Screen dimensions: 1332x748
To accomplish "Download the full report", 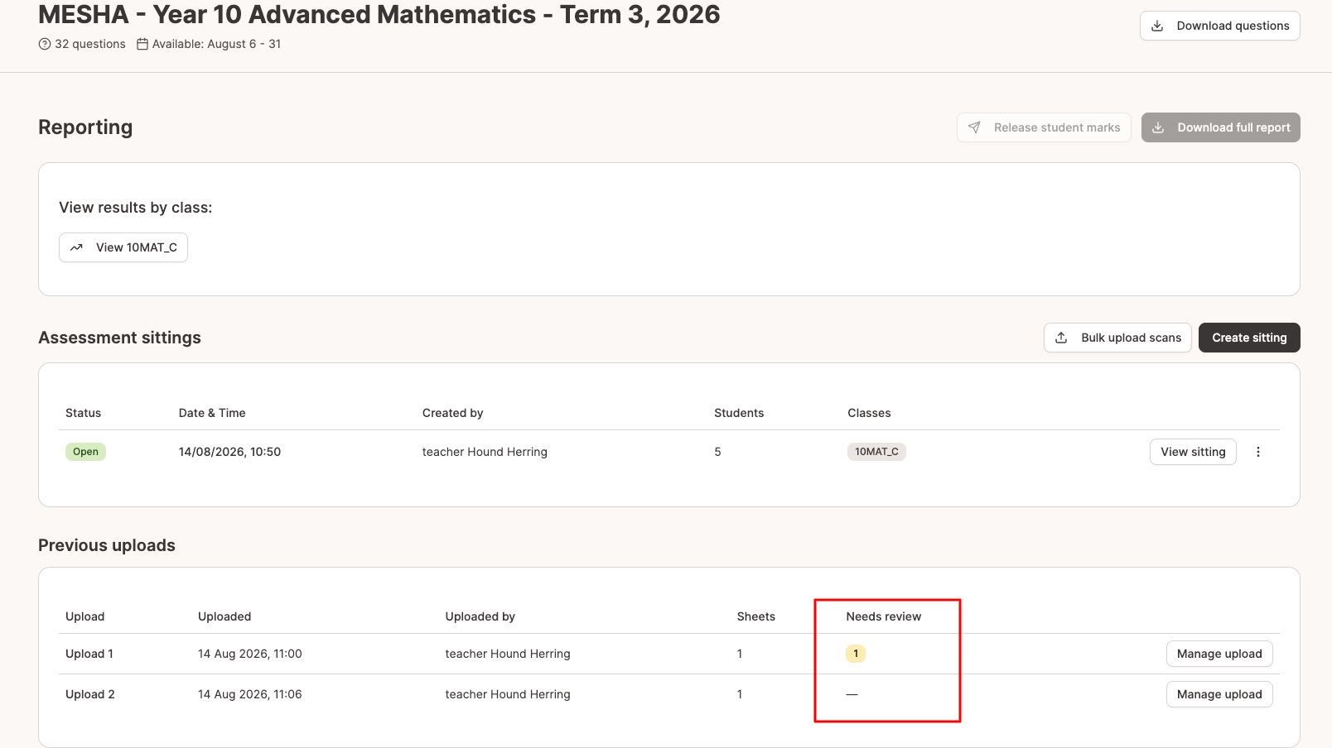I will point(1220,127).
